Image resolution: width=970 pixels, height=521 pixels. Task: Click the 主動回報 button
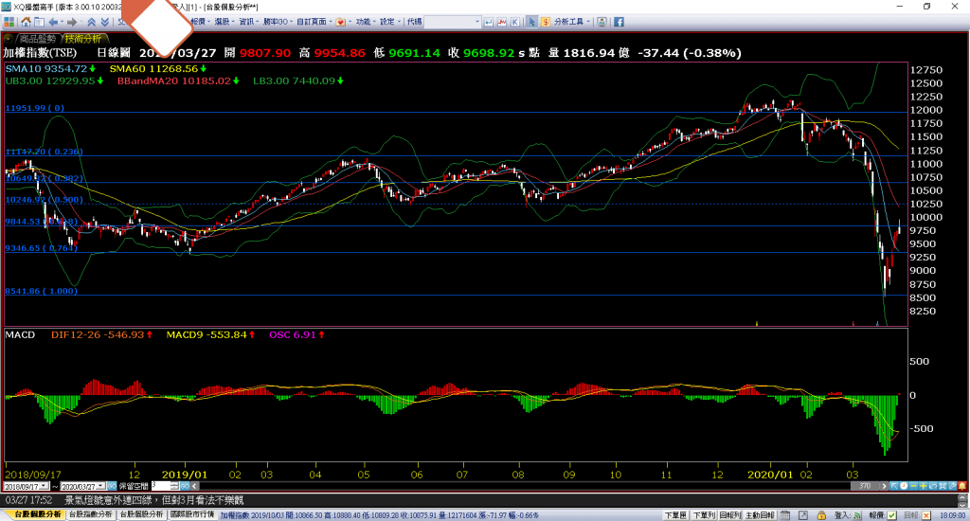[761, 514]
